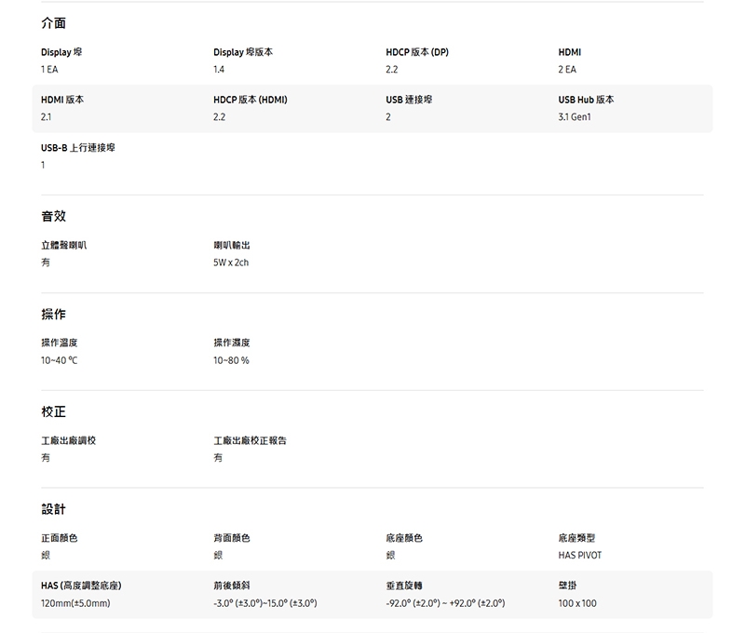Click the HDCP 版本 (HDMI) label

(x=250, y=100)
